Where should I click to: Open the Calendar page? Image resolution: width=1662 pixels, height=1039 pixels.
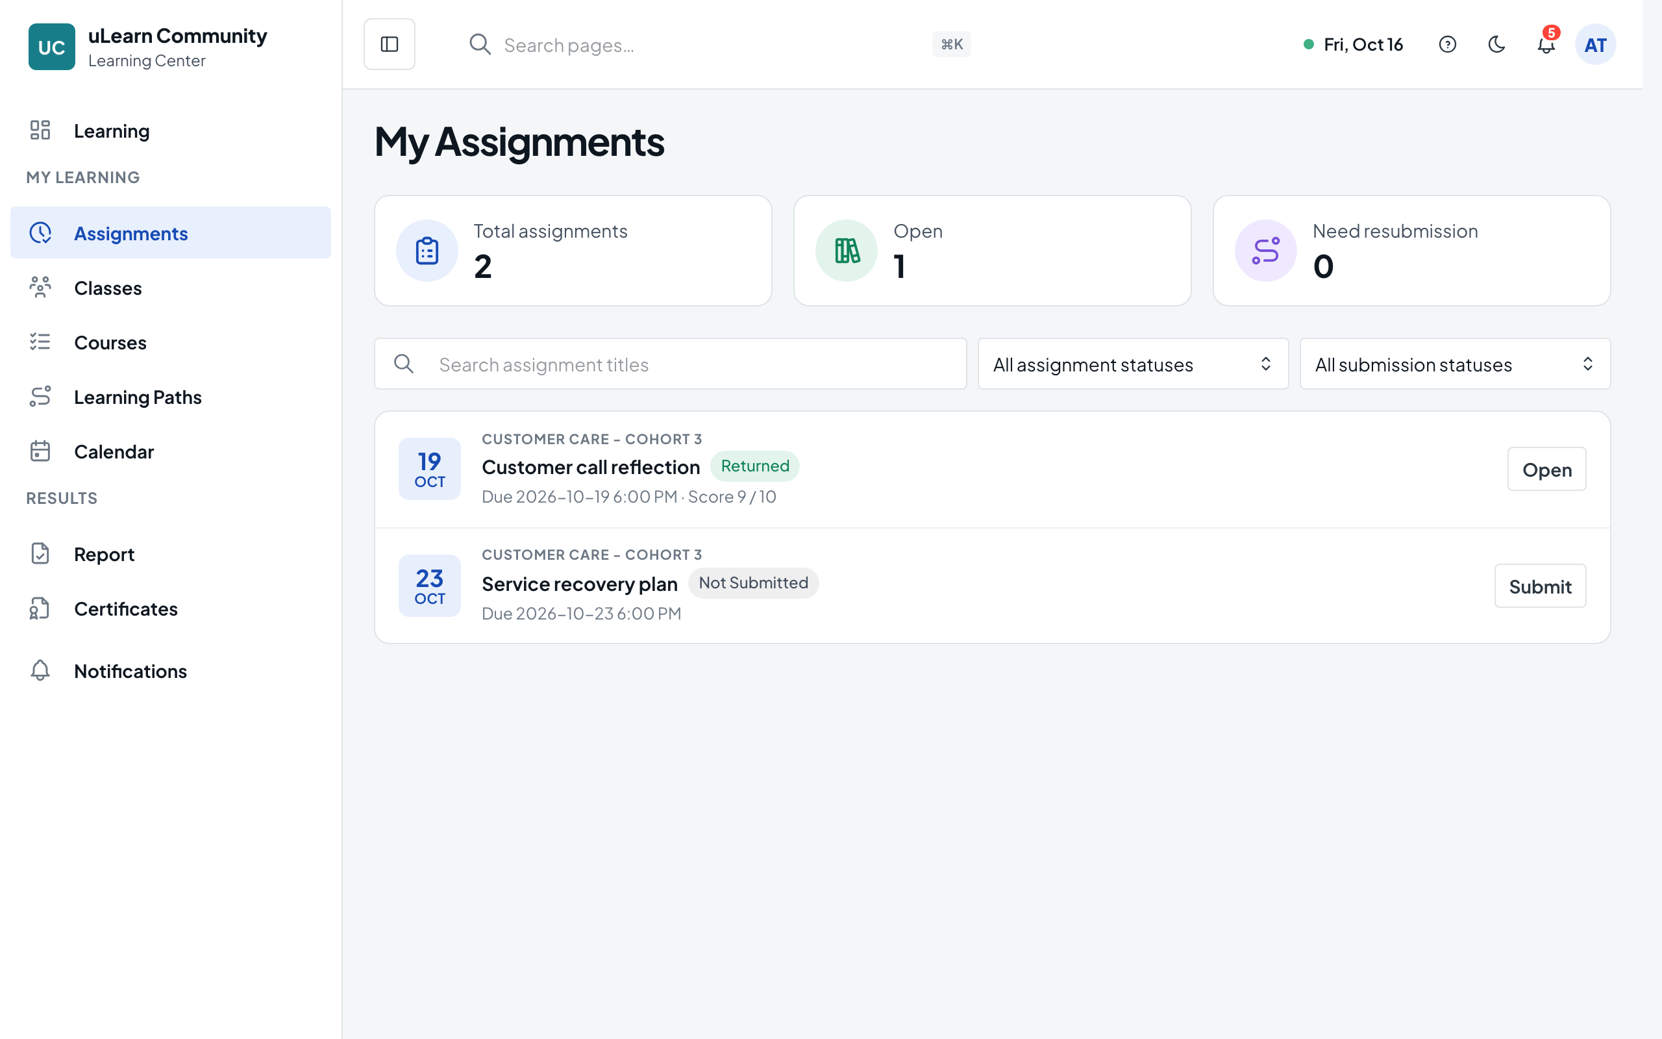170,451
